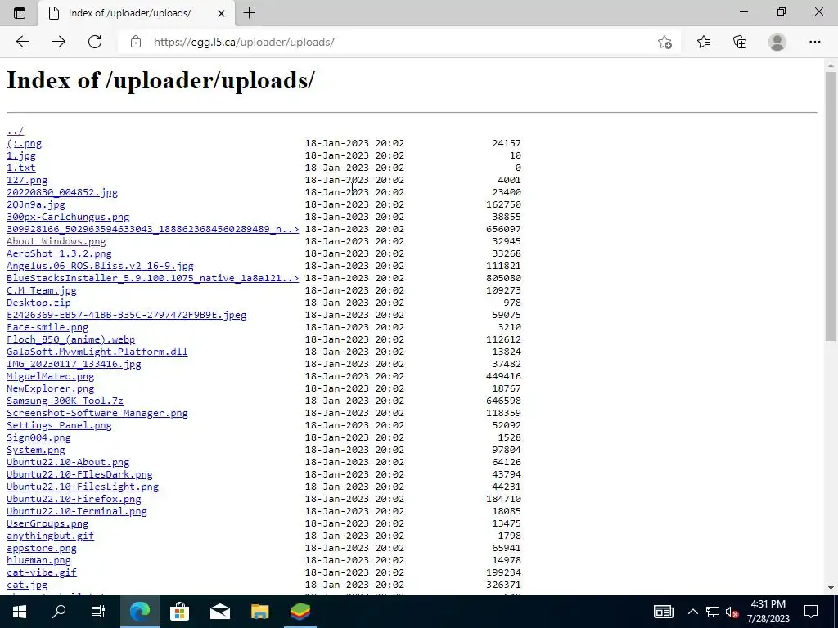Screen dimensions: 838x628
Task: Open the Windows Start button
Action: (20, 612)
